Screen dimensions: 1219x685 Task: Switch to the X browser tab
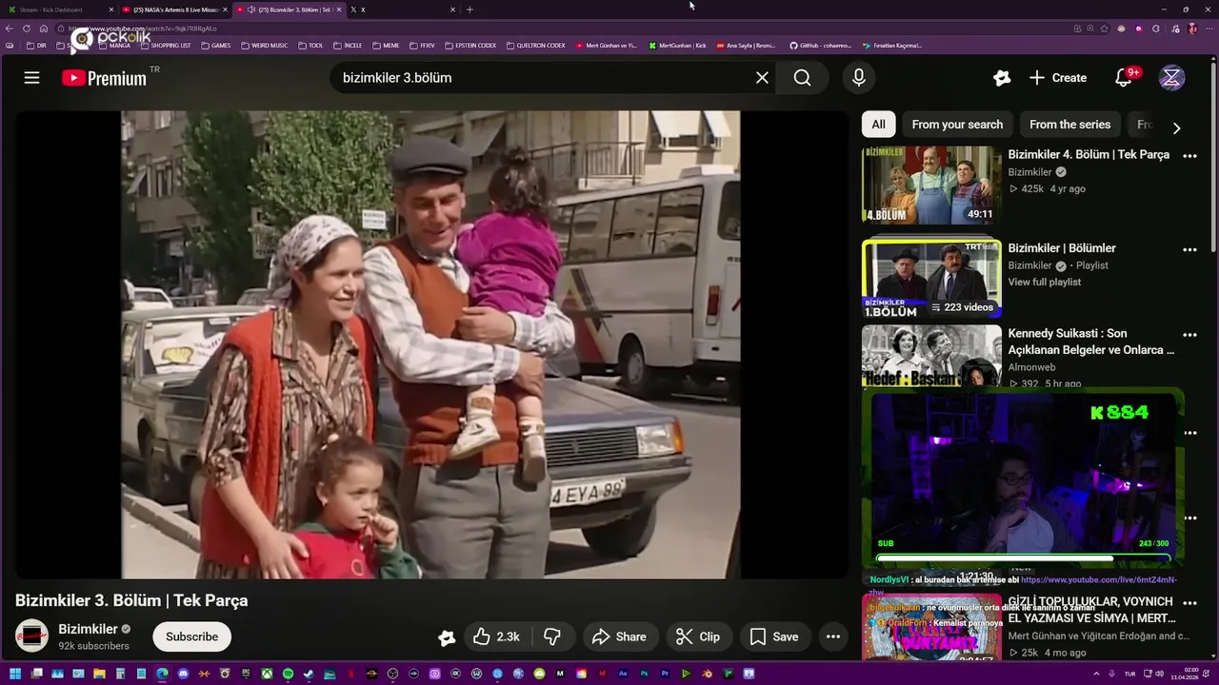[x=400, y=10]
